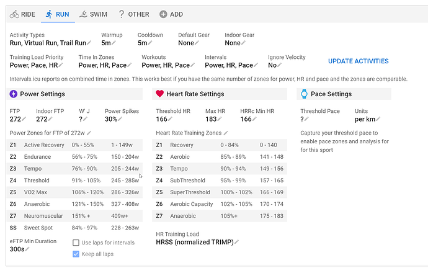Edit W' J pencil icon

86,118
